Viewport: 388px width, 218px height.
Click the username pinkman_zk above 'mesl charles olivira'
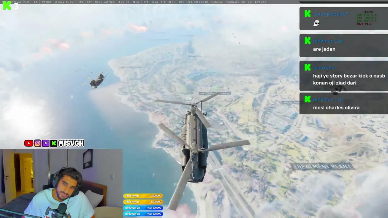328,99
